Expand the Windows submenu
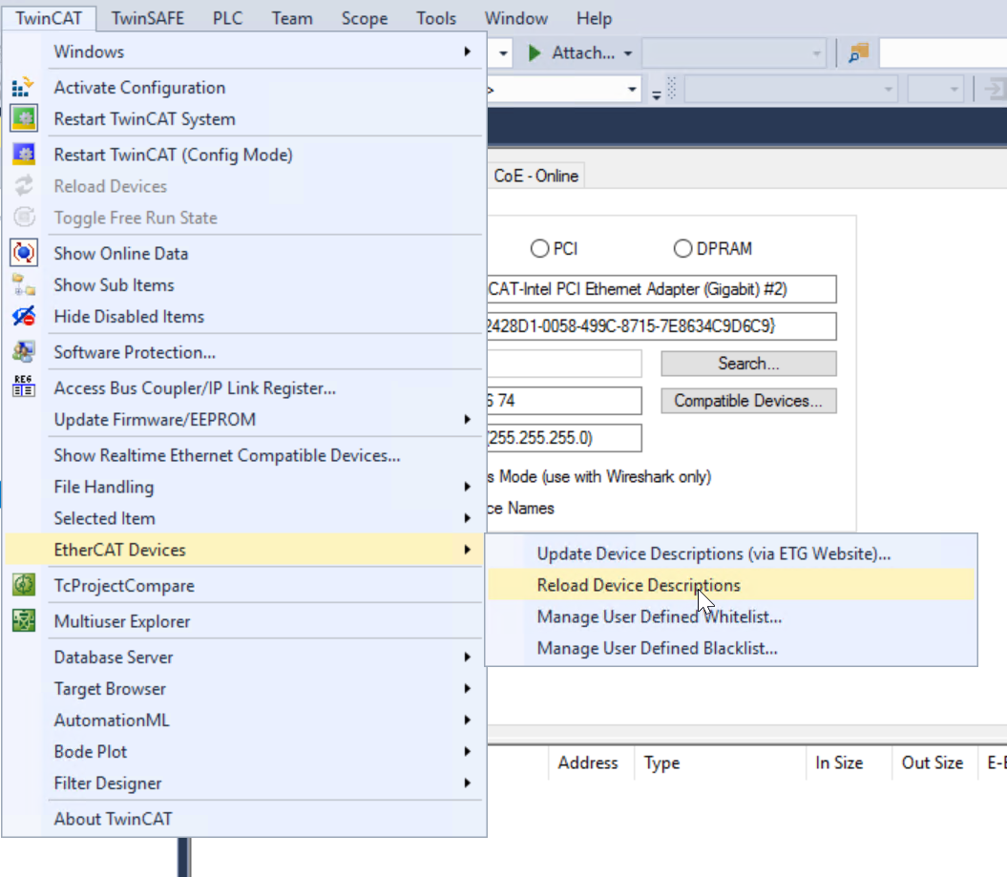Screen dimensions: 1007x877 [468, 52]
